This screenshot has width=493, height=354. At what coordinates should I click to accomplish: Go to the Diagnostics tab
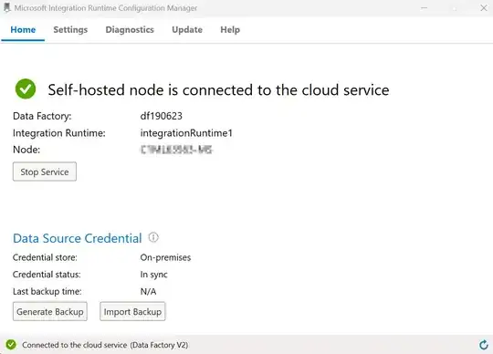click(x=130, y=29)
